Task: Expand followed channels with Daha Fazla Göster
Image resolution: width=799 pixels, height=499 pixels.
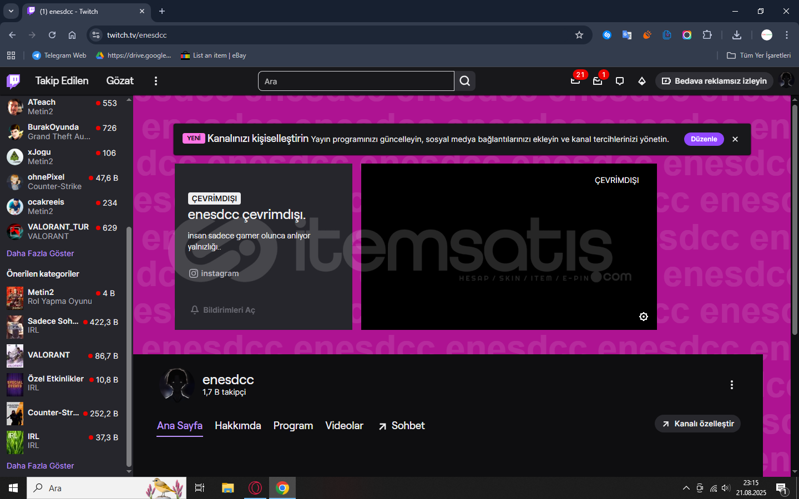Action: (x=41, y=253)
